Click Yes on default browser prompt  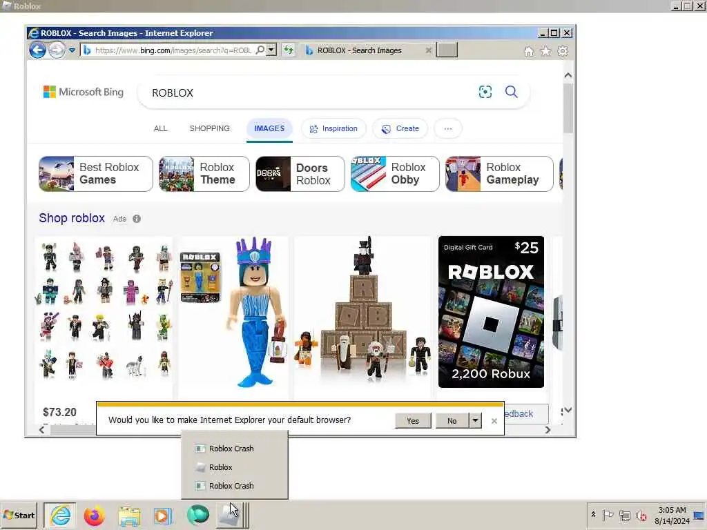pos(413,420)
